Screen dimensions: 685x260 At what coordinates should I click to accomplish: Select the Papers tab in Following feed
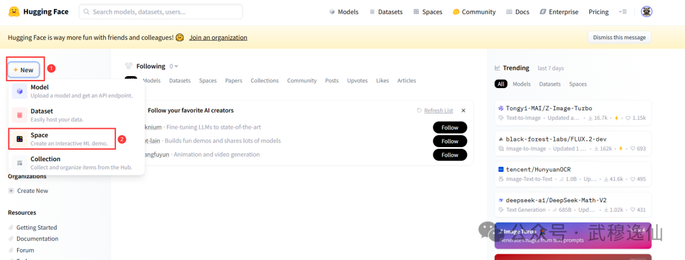pyautogui.click(x=233, y=81)
